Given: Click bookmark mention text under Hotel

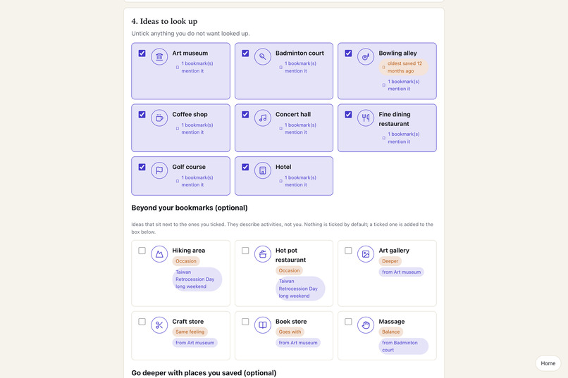Looking at the screenshot, I should 300,181.
